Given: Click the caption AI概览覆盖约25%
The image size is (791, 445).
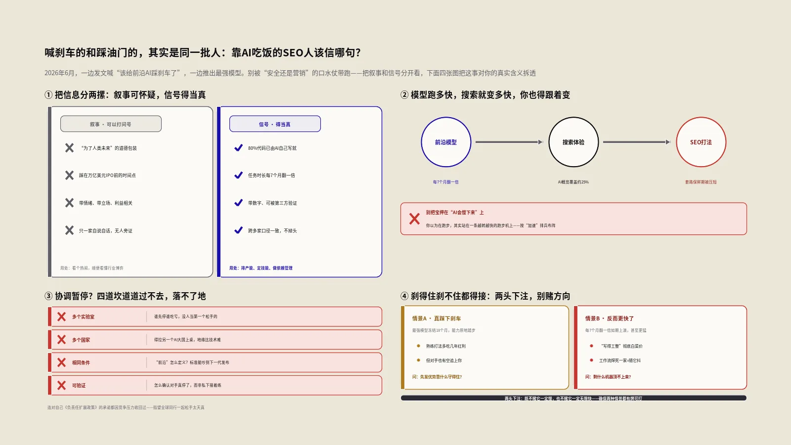Looking at the screenshot, I should pos(573,182).
